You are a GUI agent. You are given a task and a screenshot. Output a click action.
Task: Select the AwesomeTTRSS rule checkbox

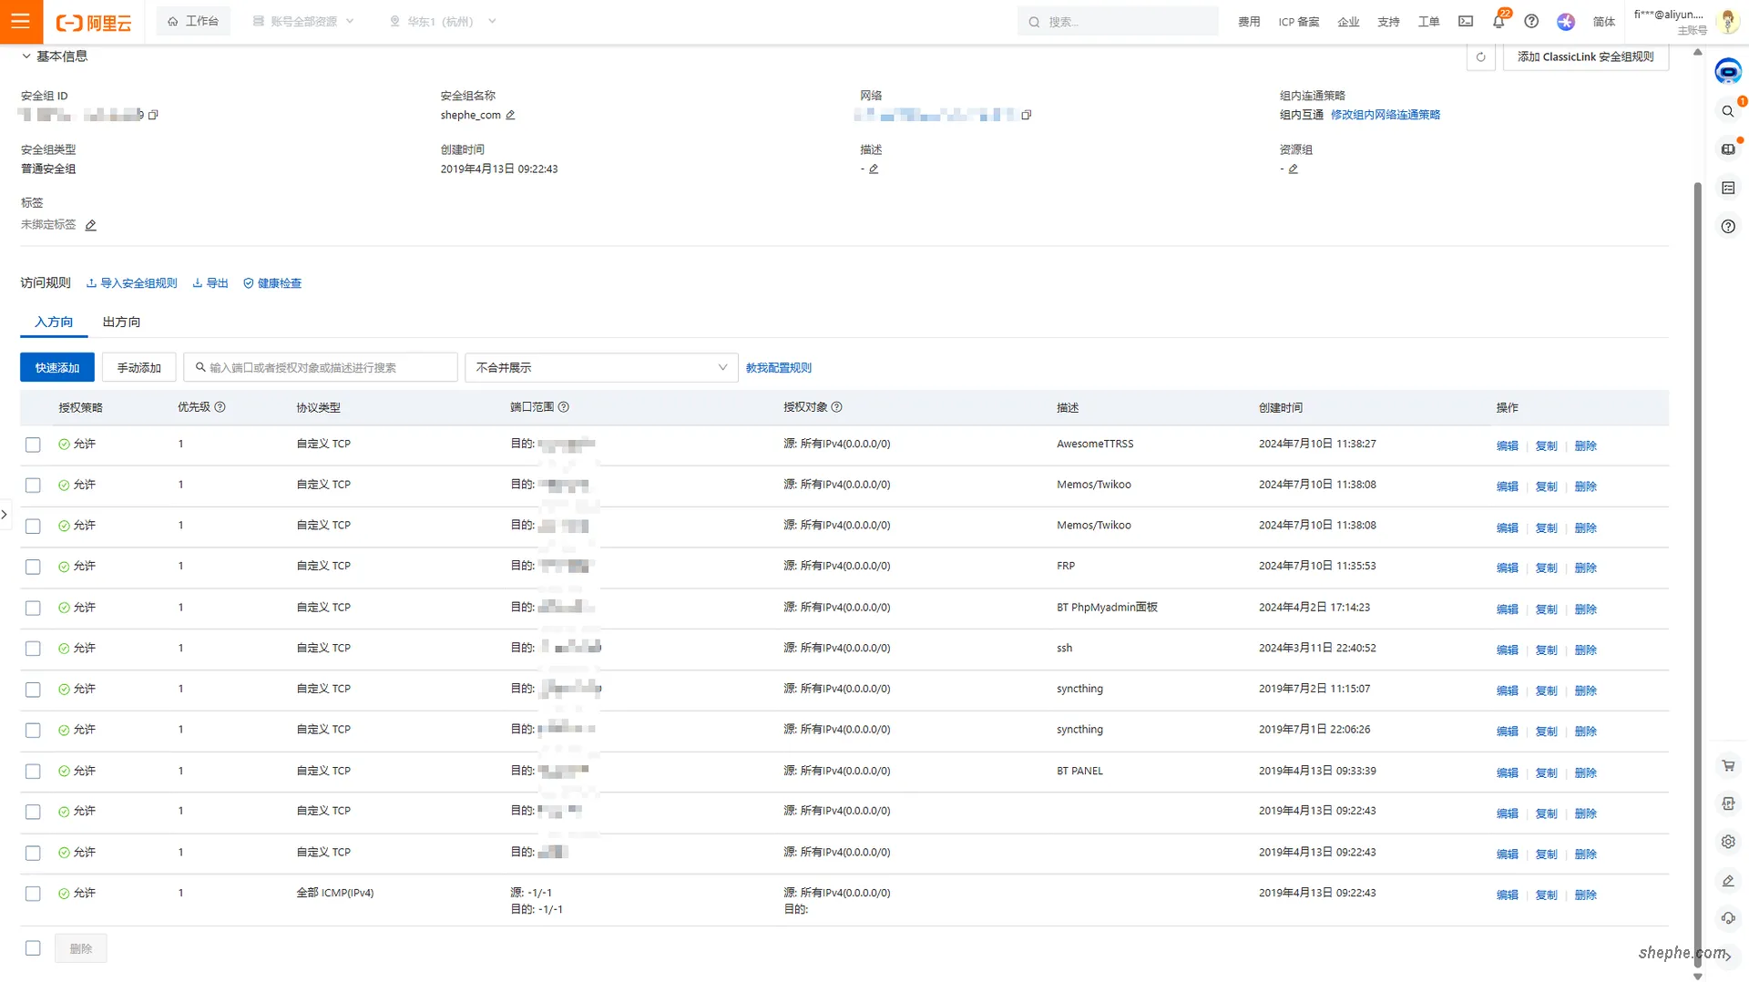pyautogui.click(x=33, y=445)
